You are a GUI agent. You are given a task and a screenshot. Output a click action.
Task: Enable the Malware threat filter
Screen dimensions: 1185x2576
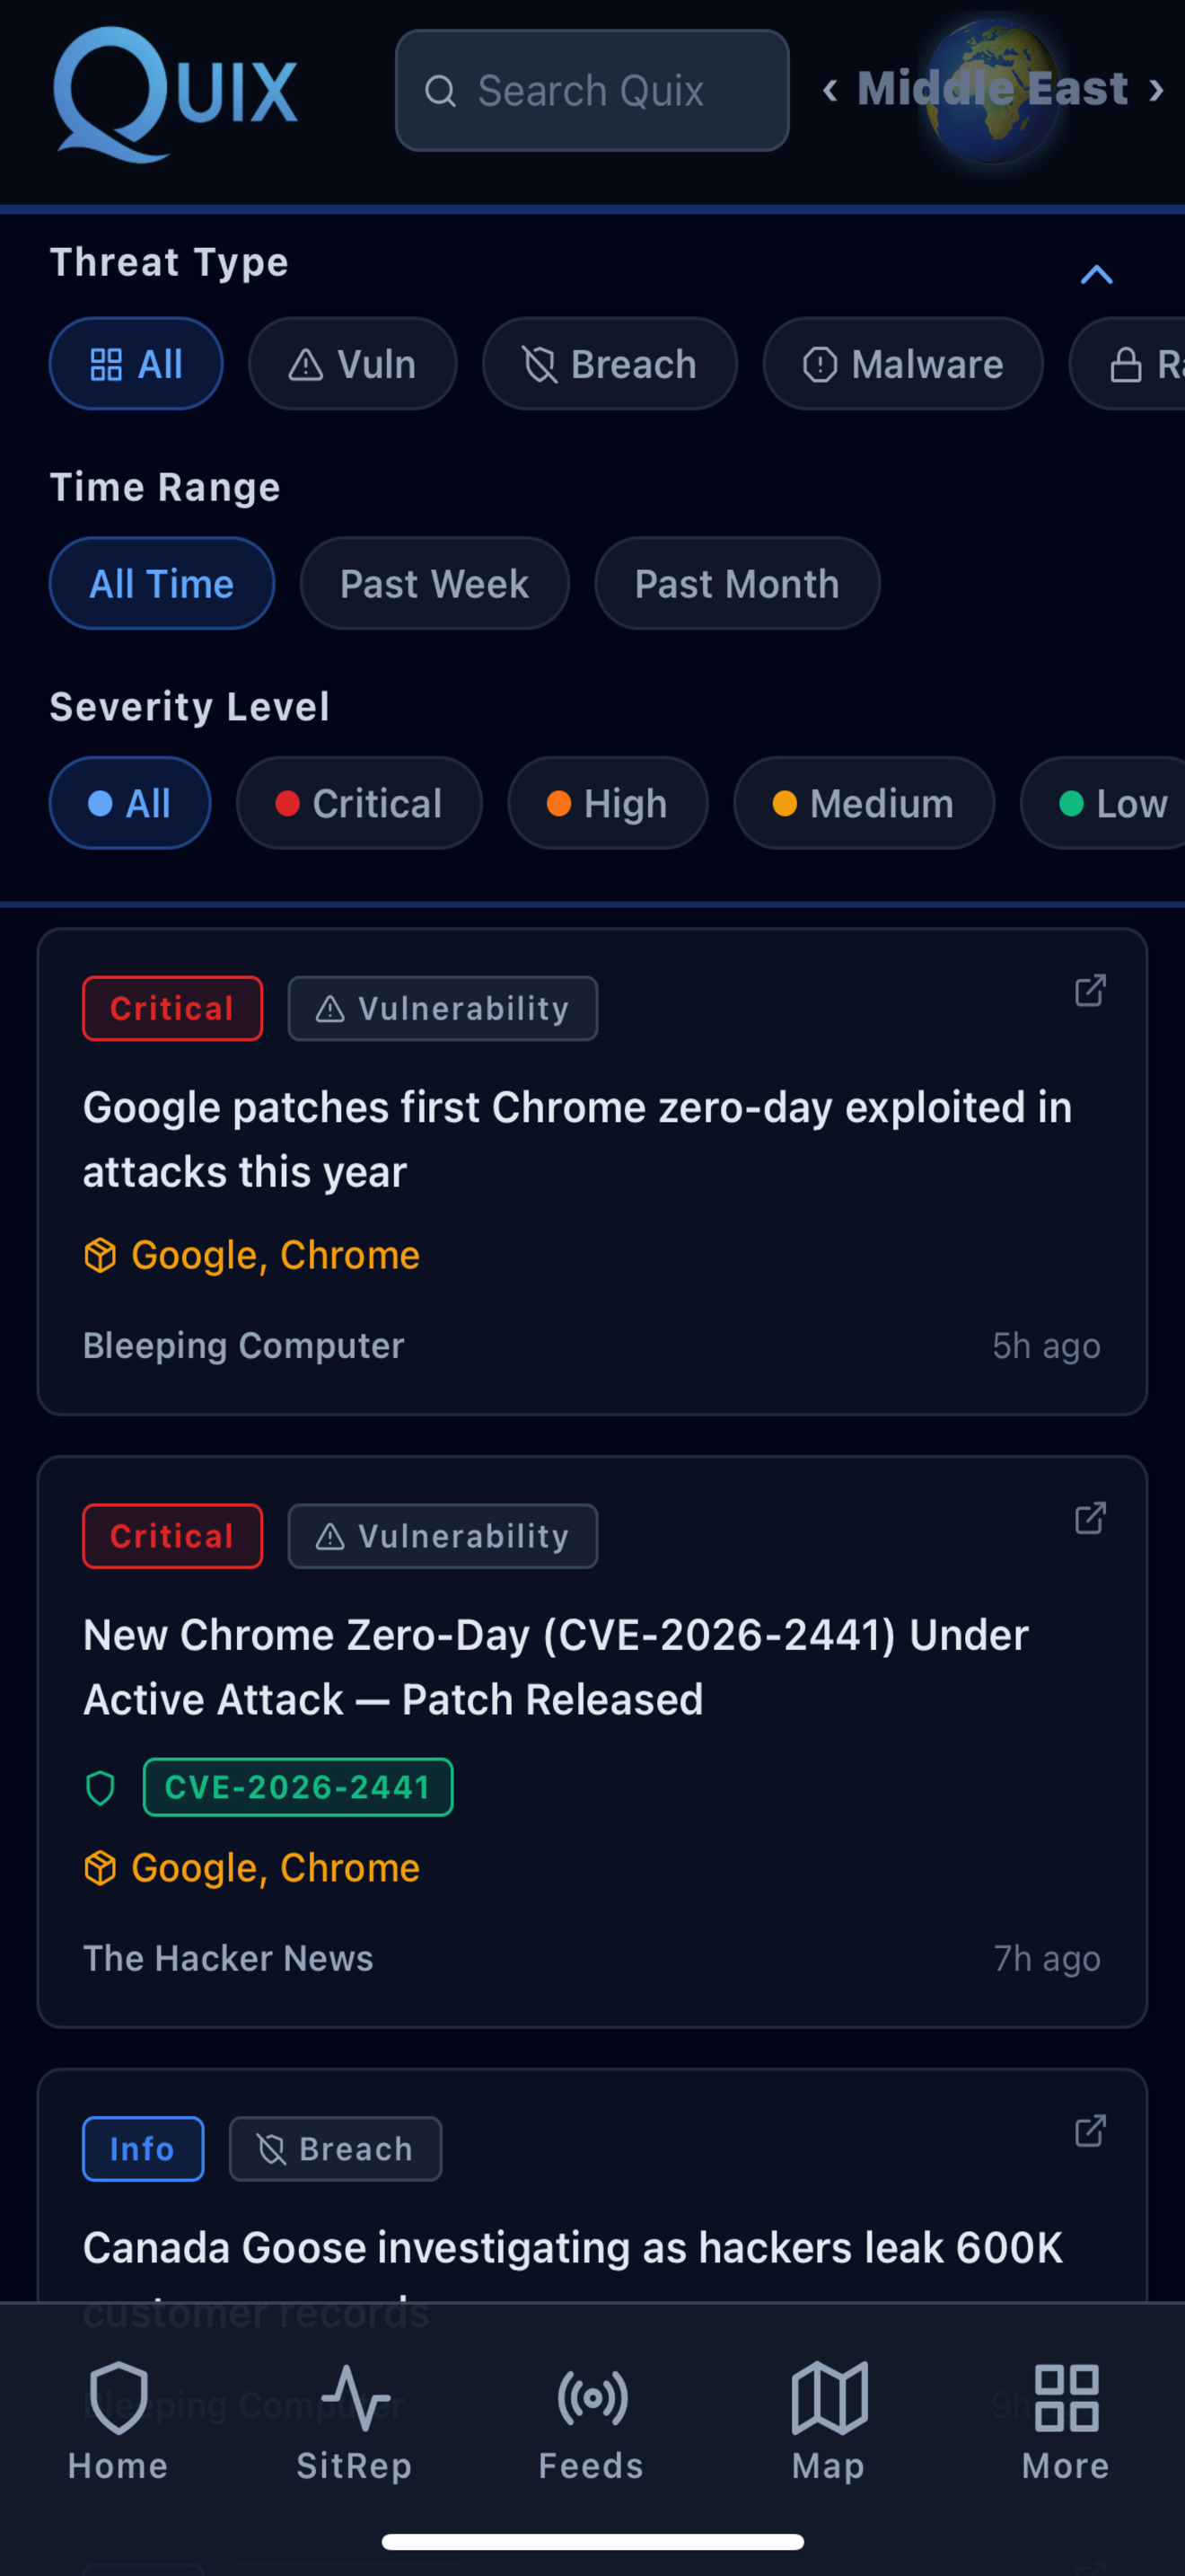pyautogui.click(x=902, y=364)
